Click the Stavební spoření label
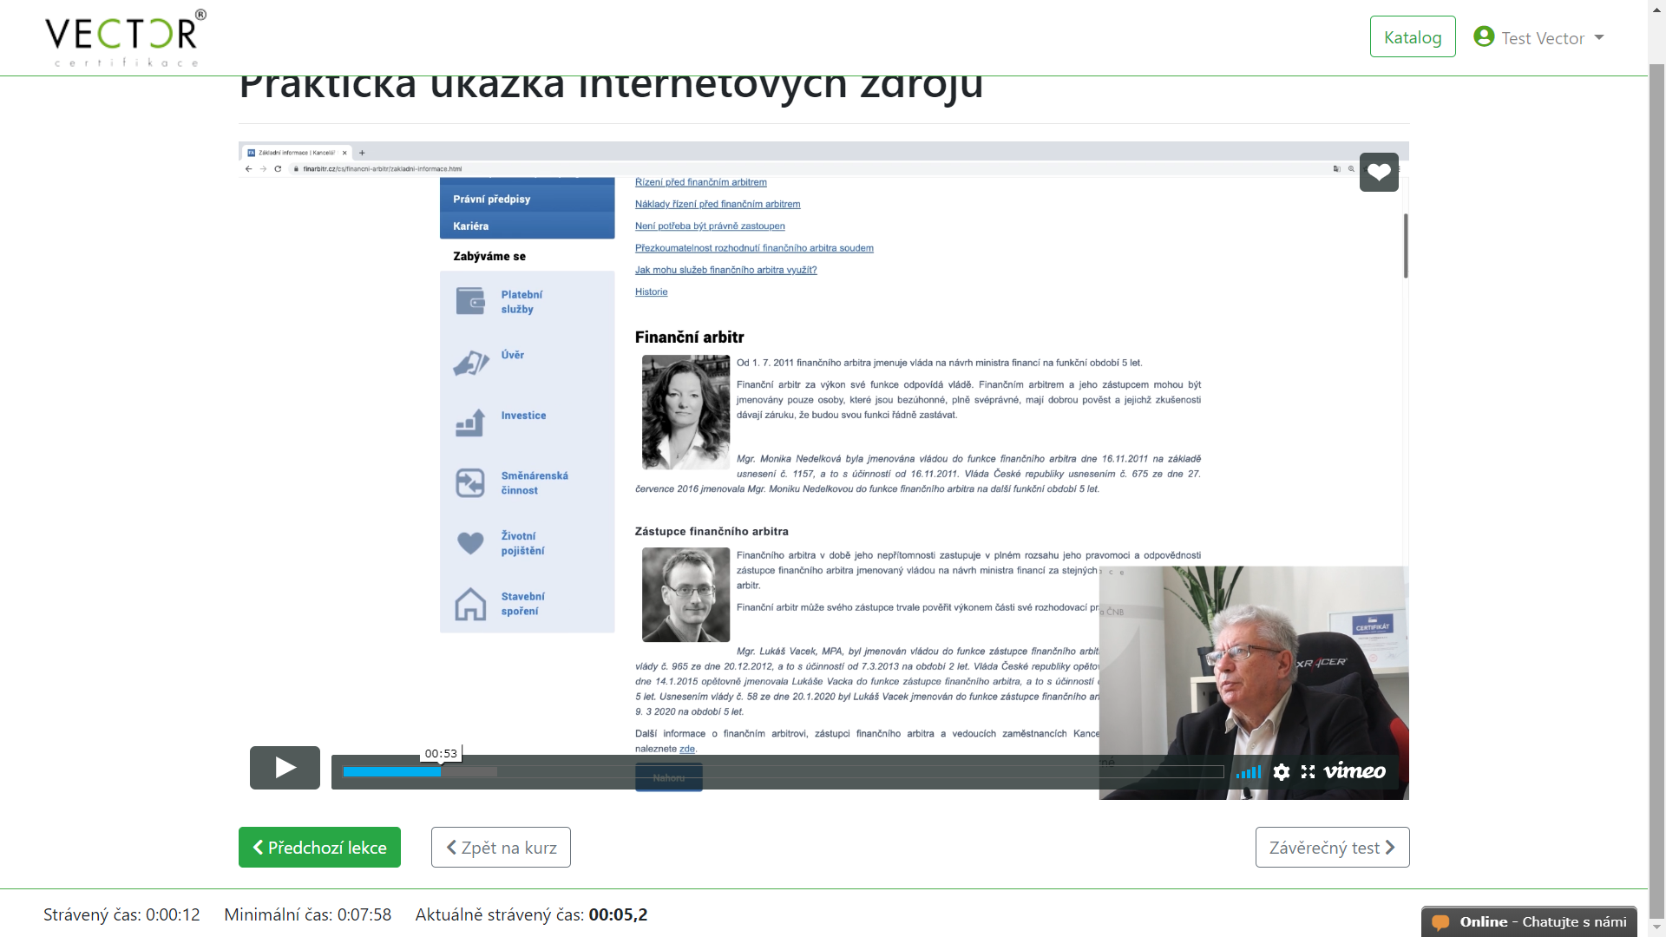Screen dimensions: 1666x937 pyautogui.click(x=522, y=604)
